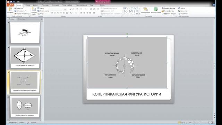222x125 pixels.
Task: Click the Select (Выделить) cursor icon
Action: pyautogui.click(x=179, y=14)
